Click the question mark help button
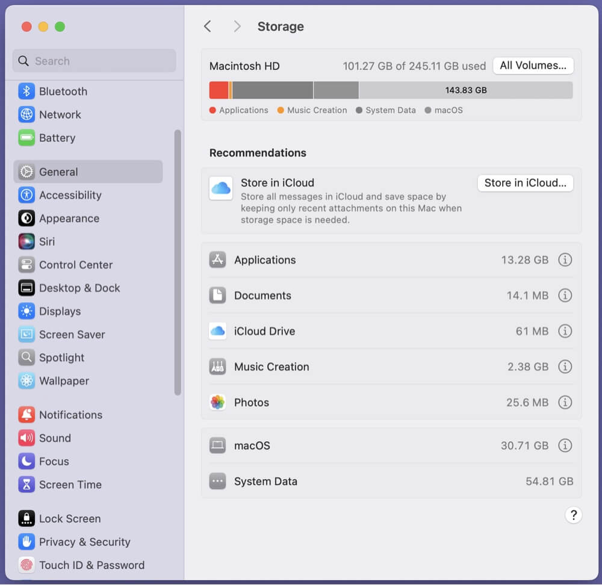This screenshot has width=602, height=585. [x=573, y=515]
